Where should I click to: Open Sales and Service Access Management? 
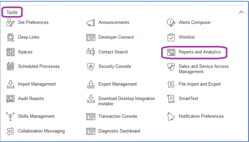[203, 69]
